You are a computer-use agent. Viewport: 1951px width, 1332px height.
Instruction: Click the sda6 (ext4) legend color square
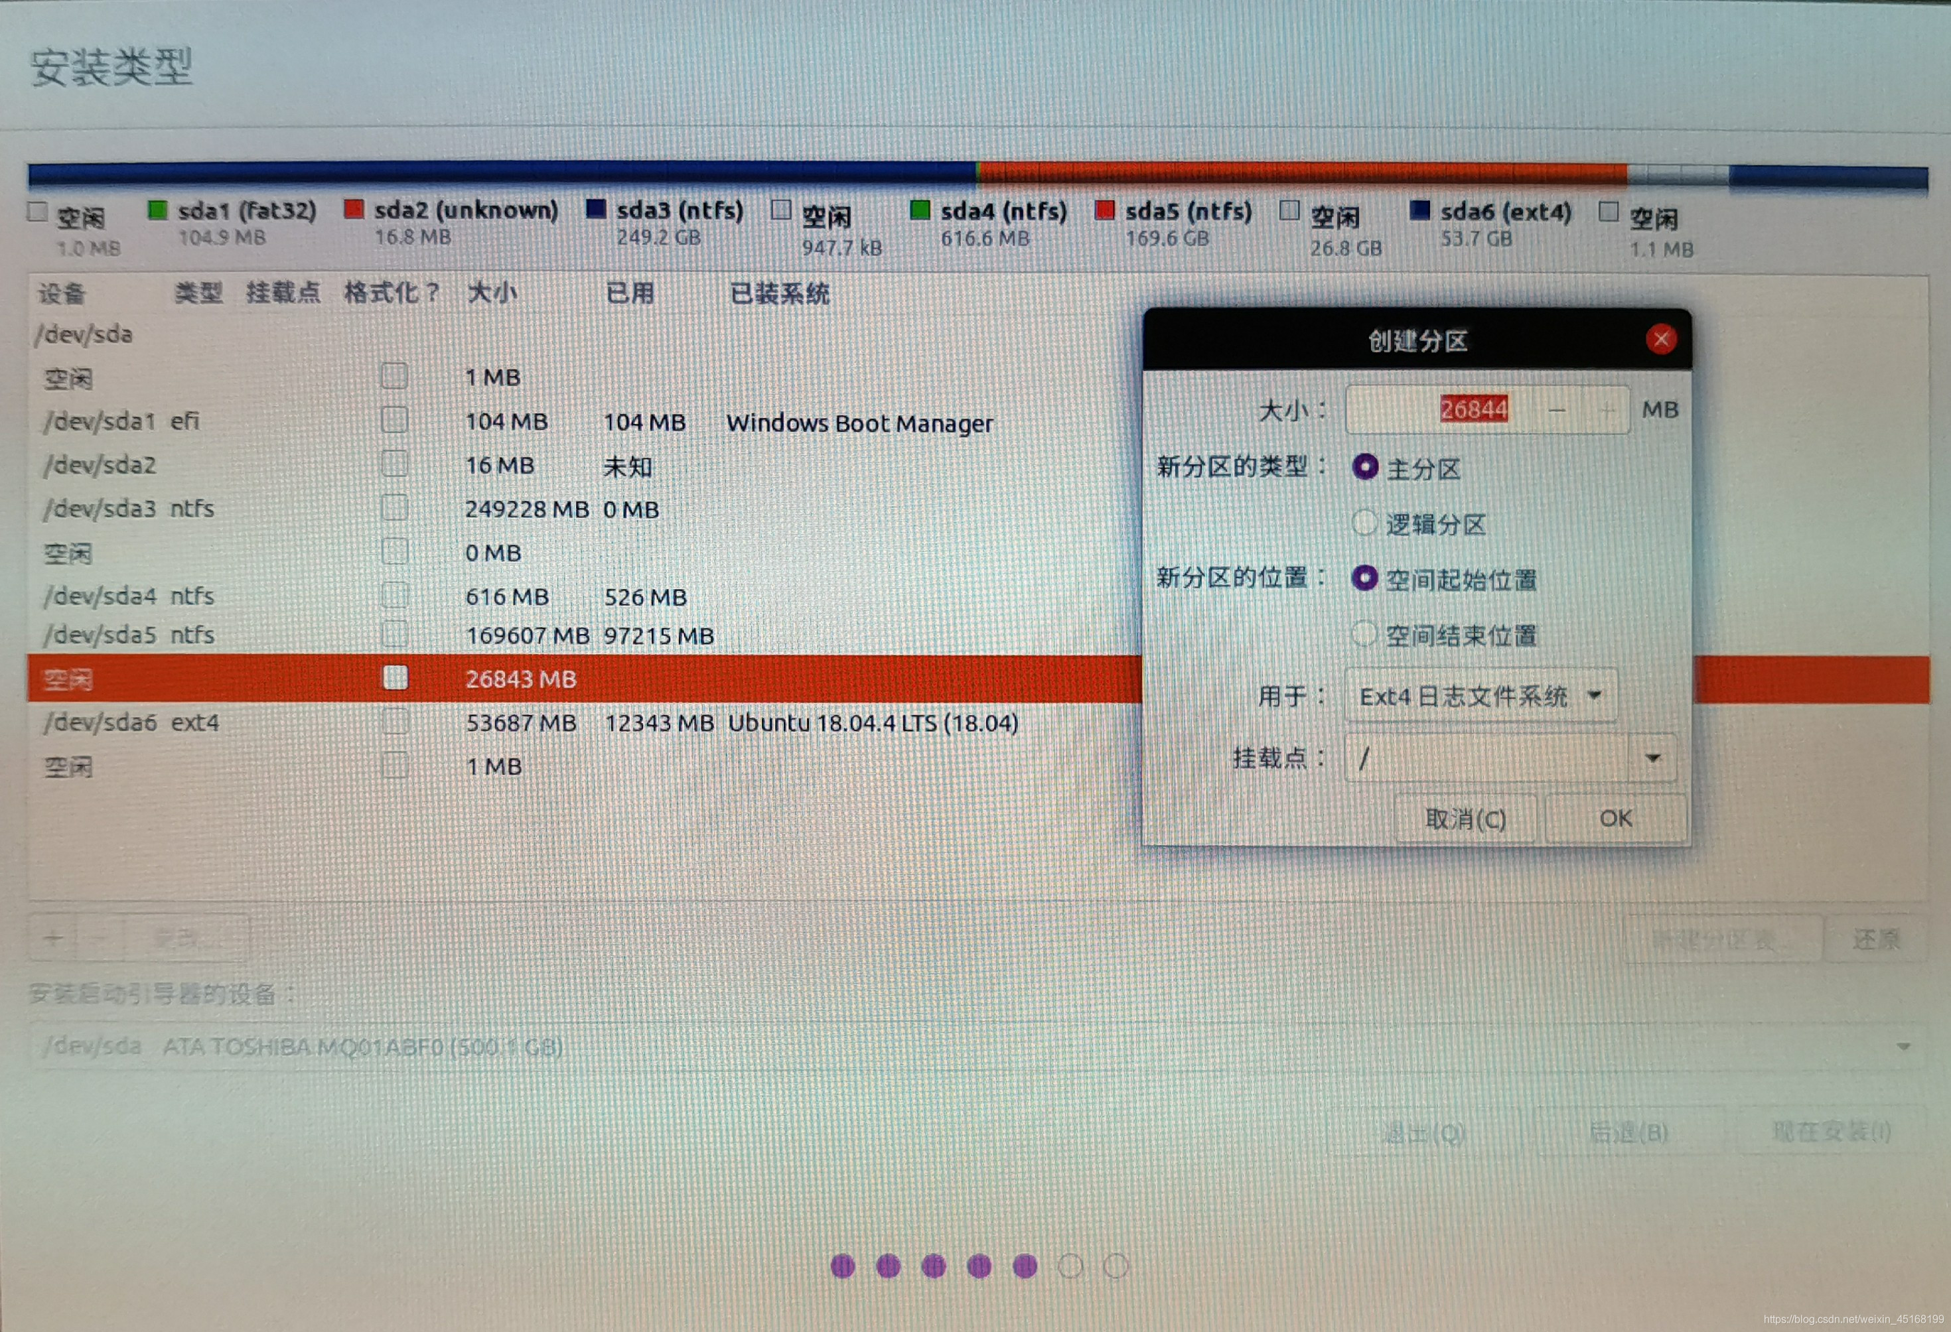click(x=1419, y=211)
